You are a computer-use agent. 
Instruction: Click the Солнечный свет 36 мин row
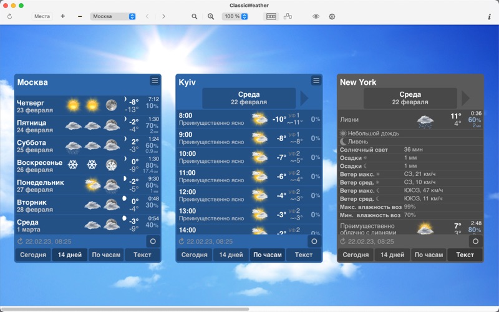coord(410,149)
